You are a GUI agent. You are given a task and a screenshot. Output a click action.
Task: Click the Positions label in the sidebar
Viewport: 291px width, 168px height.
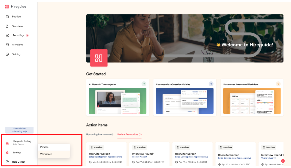pos(17,17)
